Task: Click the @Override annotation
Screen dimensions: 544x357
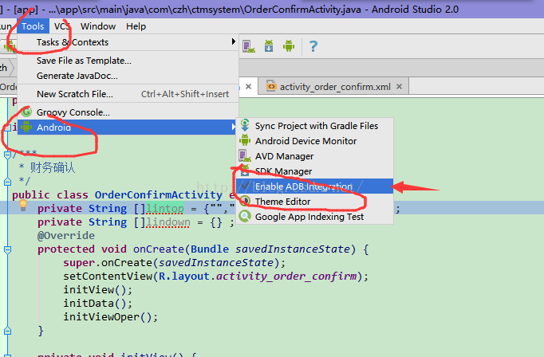Action: tap(66, 236)
